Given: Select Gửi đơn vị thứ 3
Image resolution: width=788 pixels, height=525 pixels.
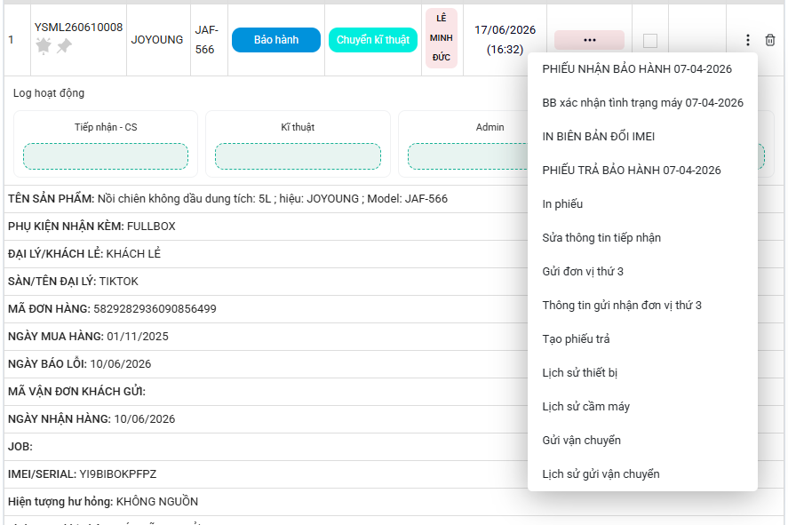Looking at the screenshot, I should (x=583, y=271).
